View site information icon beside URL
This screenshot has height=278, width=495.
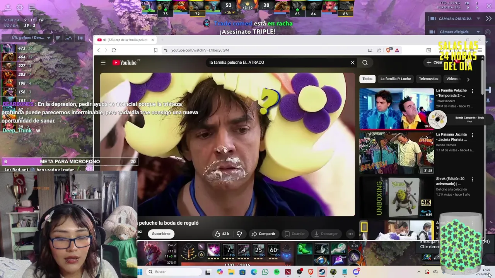pyautogui.click(x=166, y=50)
